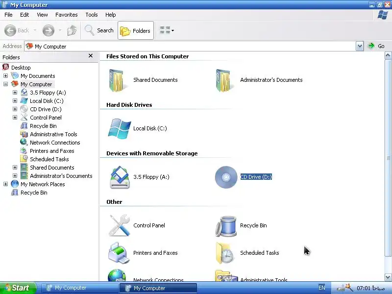Click the Devices with Removable Storage header

(152, 153)
